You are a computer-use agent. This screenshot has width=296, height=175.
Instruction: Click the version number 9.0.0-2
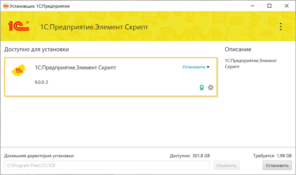click(x=41, y=82)
